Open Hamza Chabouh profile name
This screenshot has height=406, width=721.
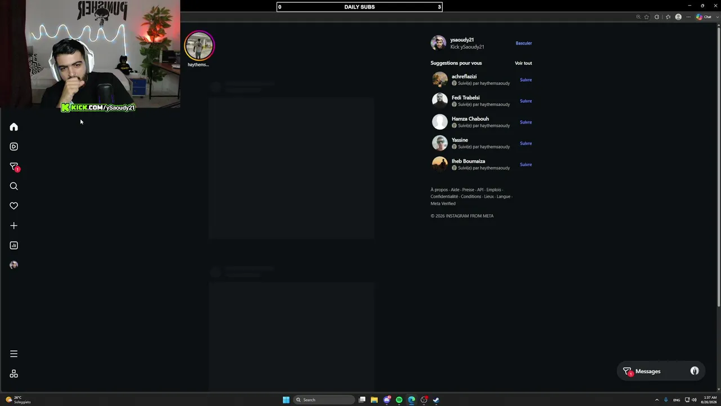click(470, 119)
